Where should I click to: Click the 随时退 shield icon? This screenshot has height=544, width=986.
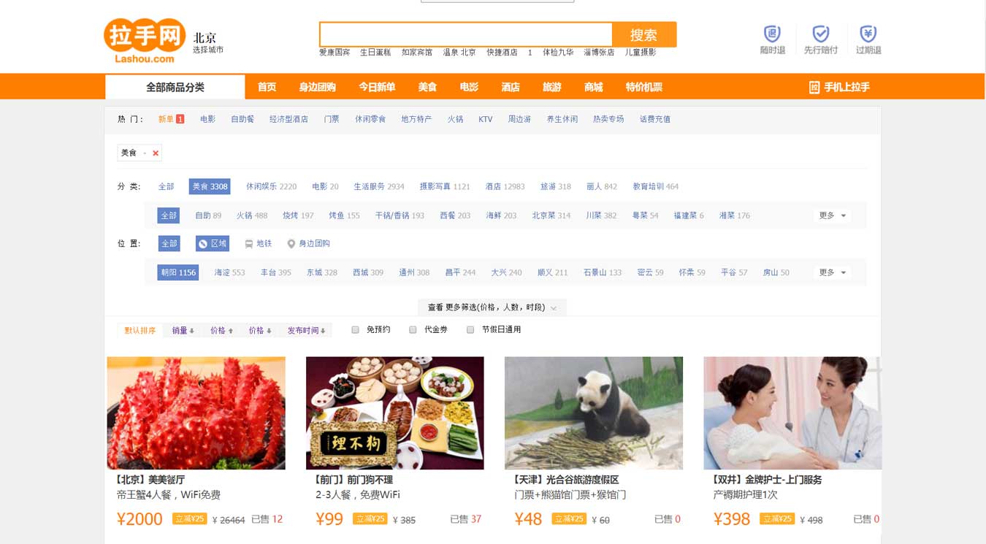click(772, 34)
